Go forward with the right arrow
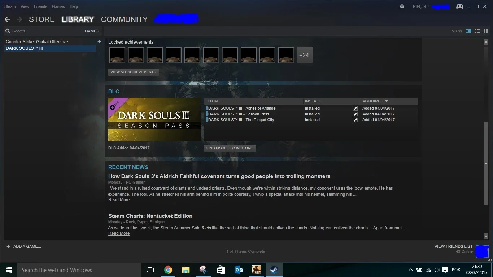 [x=19, y=19]
